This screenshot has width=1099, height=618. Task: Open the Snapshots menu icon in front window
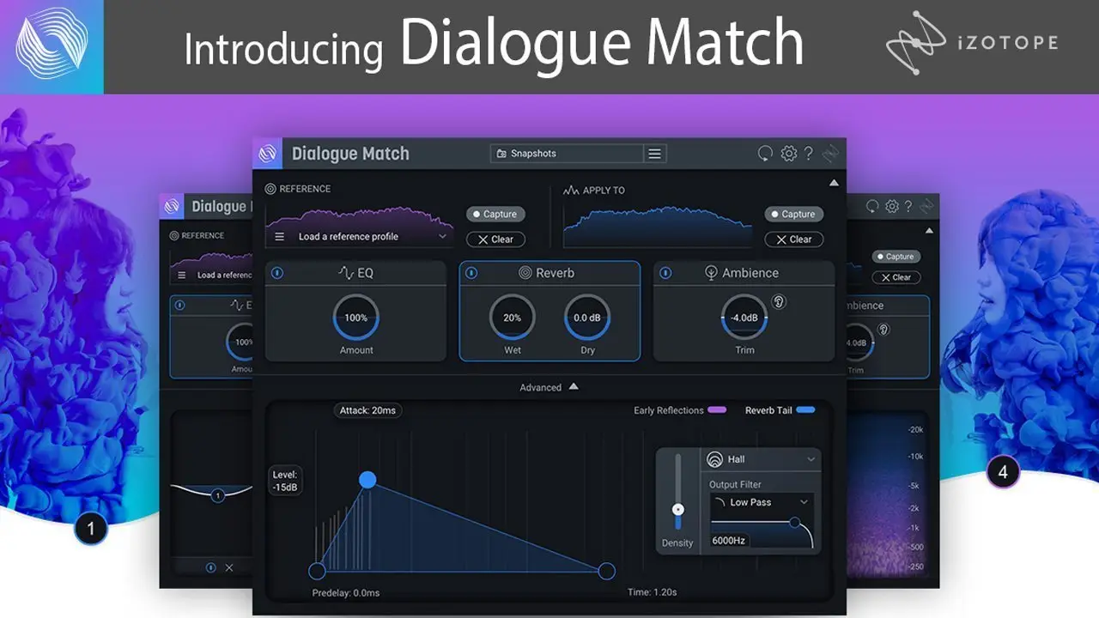pos(655,154)
